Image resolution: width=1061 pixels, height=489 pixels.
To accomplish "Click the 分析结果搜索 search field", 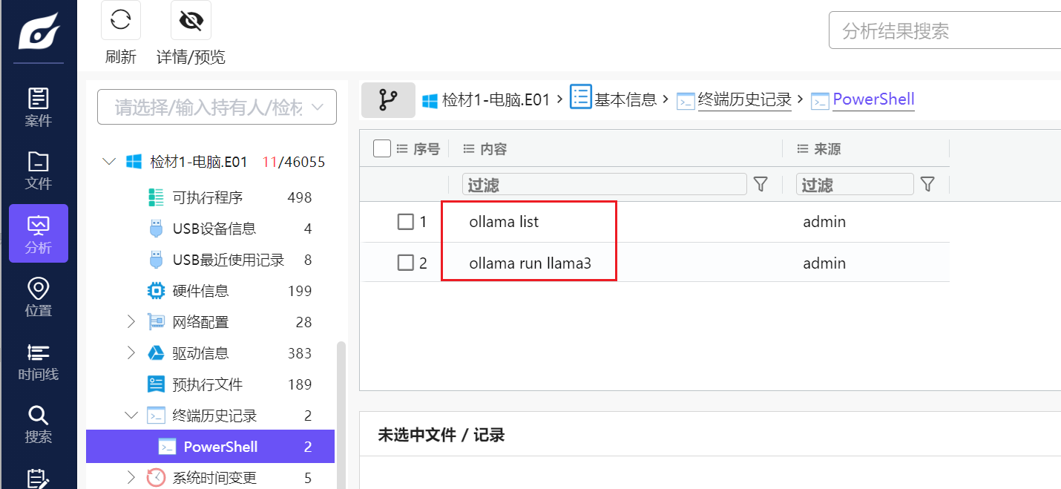I will [942, 30].
